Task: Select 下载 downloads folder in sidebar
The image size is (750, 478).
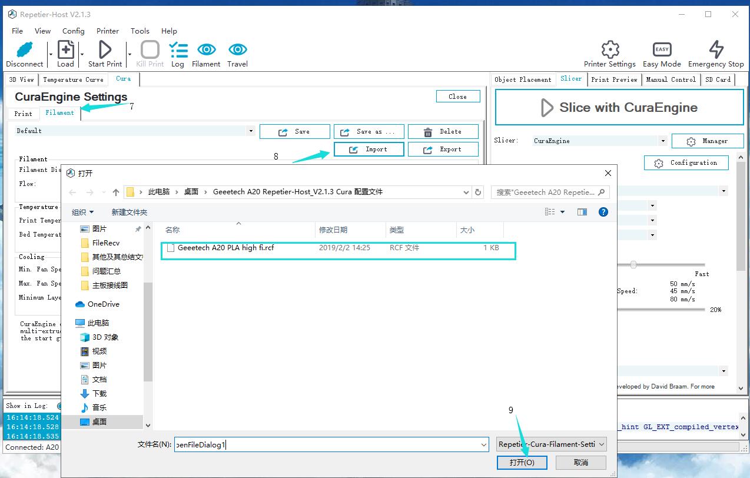Action: 94,394
